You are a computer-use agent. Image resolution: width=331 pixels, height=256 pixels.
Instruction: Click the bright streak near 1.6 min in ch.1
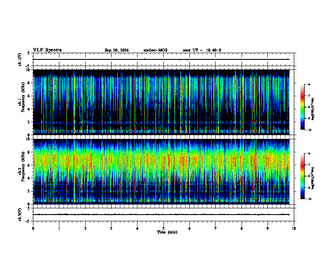point(74,101)
